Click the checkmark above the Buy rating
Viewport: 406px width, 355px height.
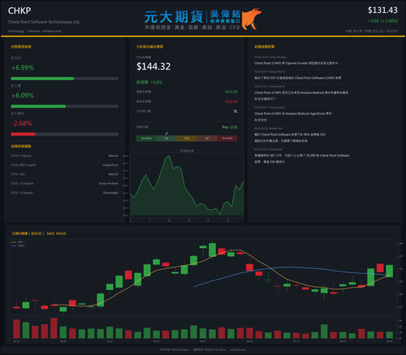point(166,133)
